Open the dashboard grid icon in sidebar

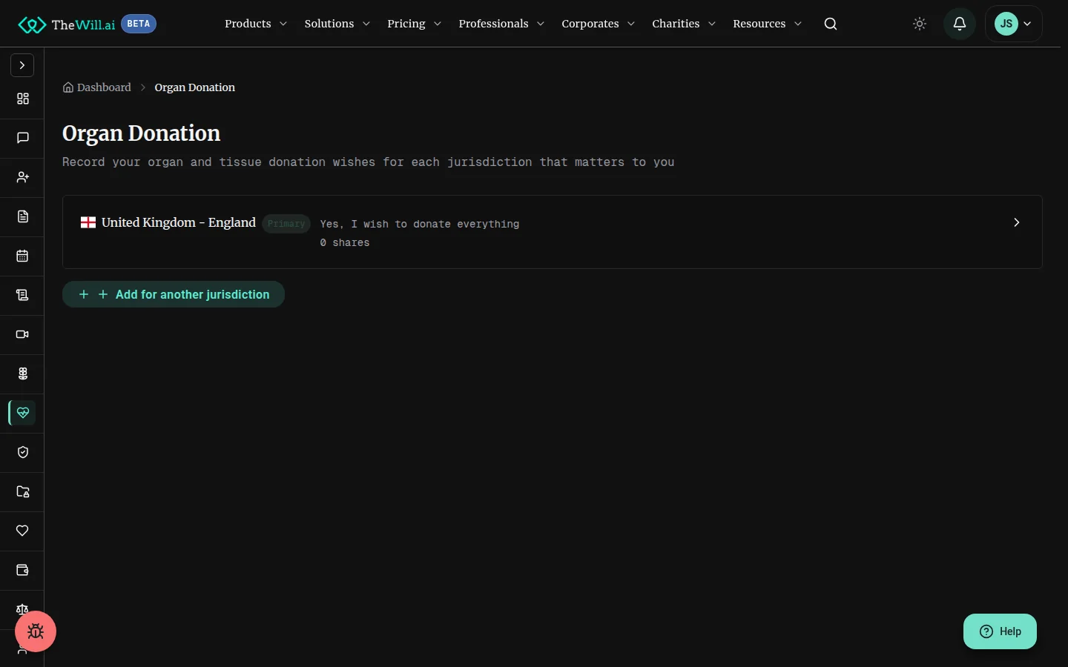(x=23, y=99)
